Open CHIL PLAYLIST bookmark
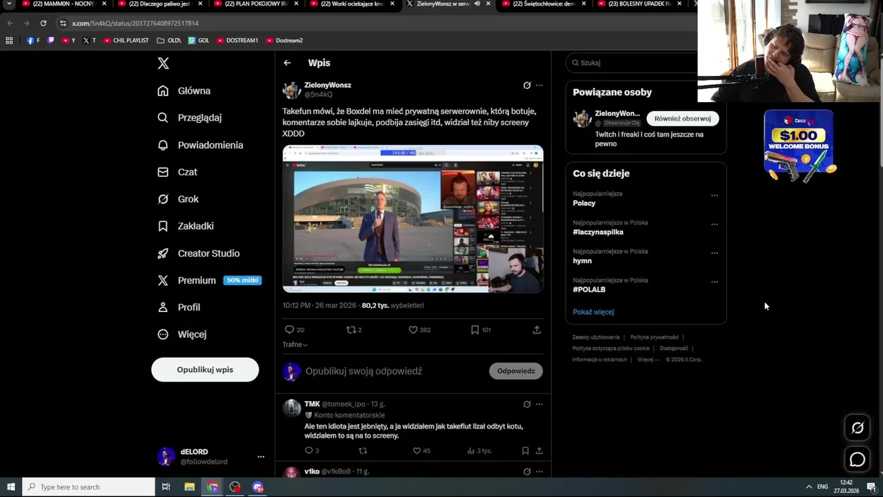The image size is (883, 497). pyautogui.click(x=126, y=41)
